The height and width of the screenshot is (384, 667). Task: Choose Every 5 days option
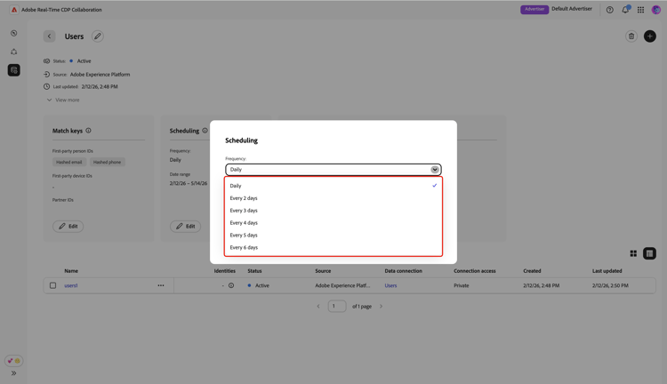tap(333, 235)
